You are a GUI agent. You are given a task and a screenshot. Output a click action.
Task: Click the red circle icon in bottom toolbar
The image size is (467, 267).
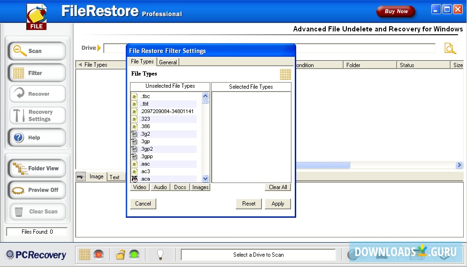98,254
